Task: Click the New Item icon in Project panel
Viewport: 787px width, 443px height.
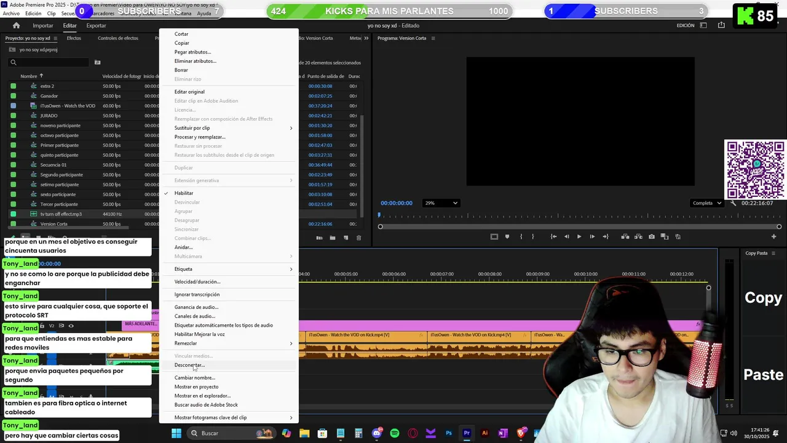Action: [346, 238]
